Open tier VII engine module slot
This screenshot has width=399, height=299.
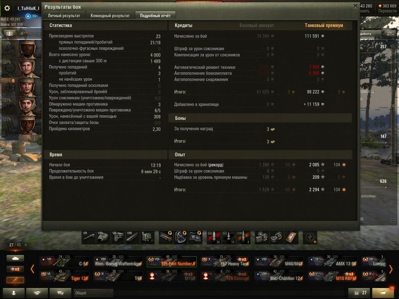click(118, 238)
